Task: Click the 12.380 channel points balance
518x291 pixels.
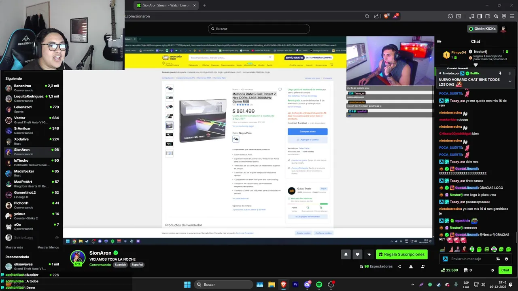Action: tap(450, 270)
